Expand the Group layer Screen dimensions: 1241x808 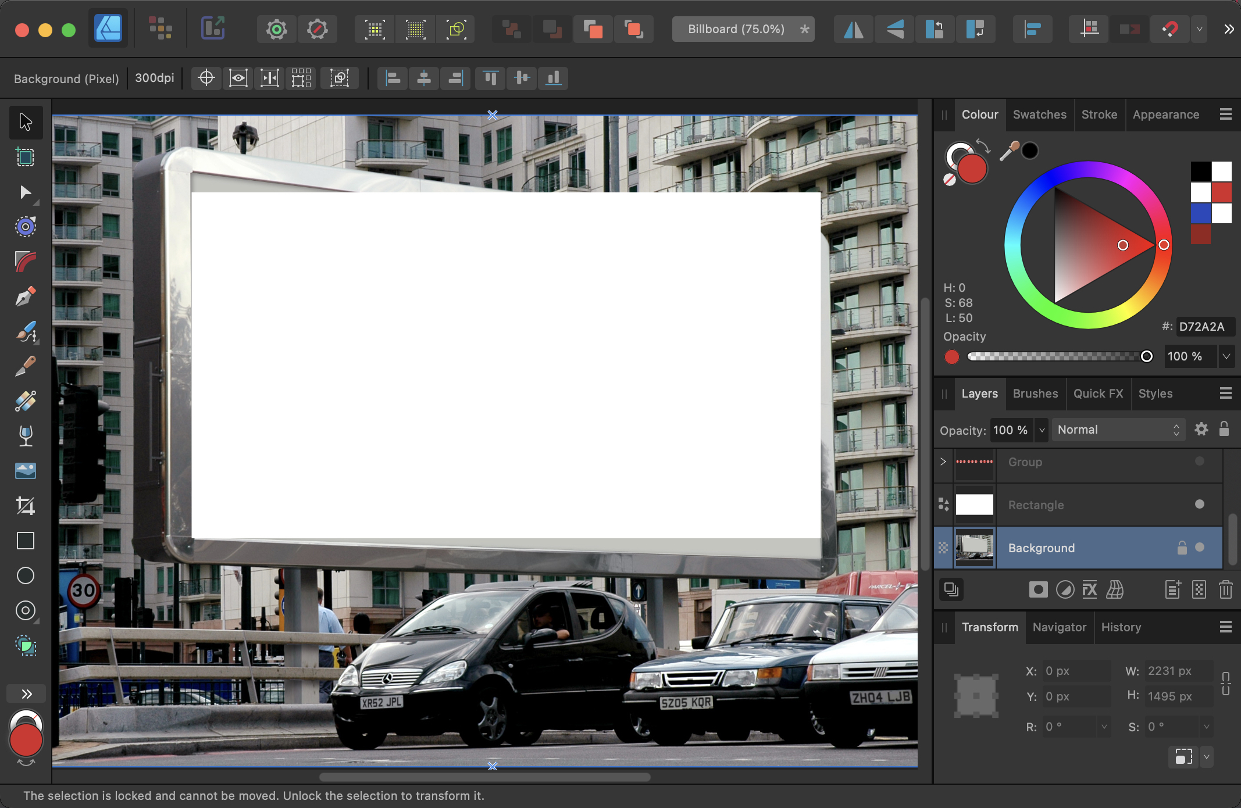[943, 461]
